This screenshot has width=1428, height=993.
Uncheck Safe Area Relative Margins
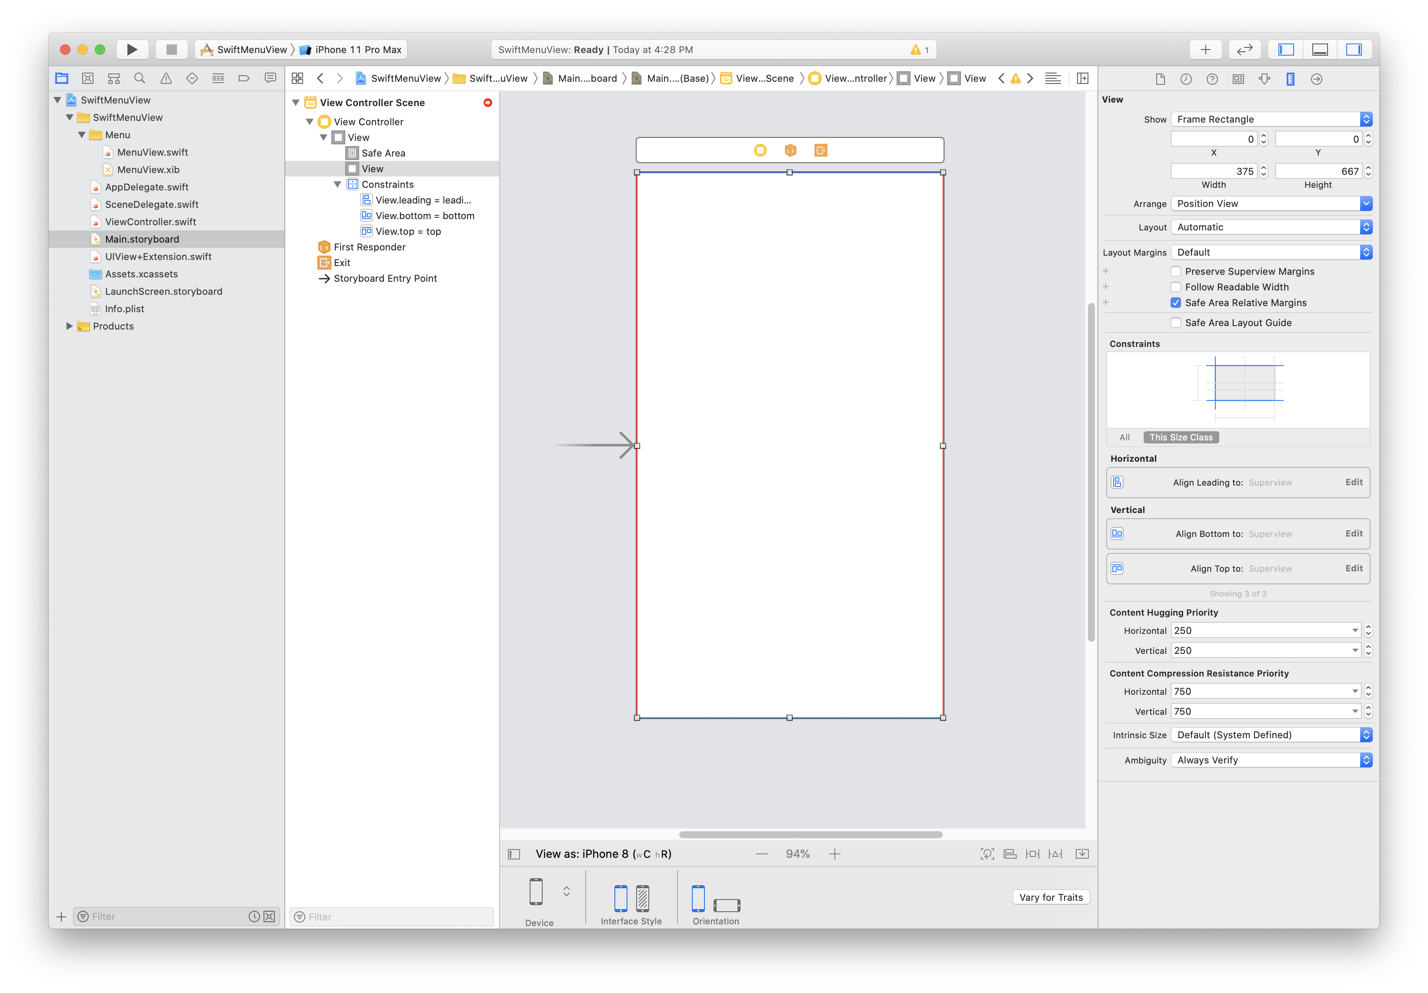[1175, 303]
